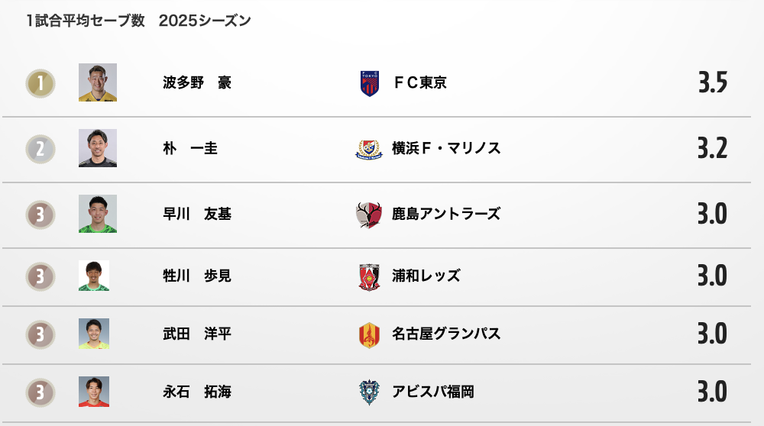Image resolution: width=764 pixels, height=426 pixels.
Task: Select the team name アビスパ福岡
Action: click(x=433, y=392)
